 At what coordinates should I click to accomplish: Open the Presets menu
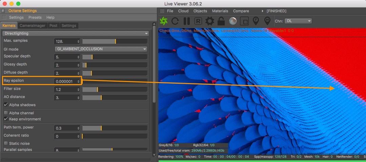35,18
